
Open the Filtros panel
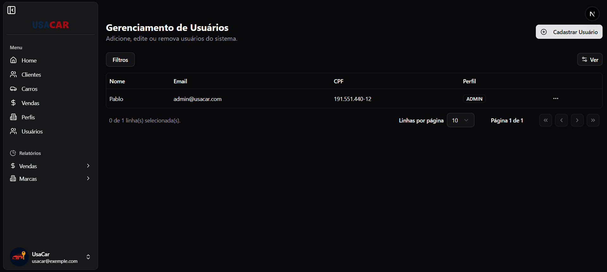120,60
